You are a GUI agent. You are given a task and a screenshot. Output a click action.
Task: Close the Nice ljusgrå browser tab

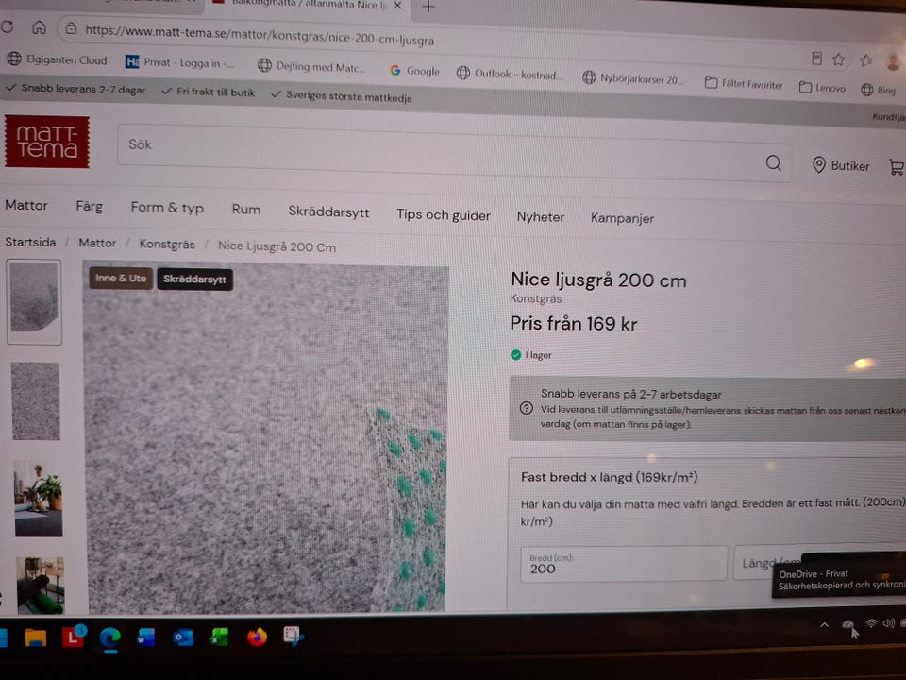point(397,6)
